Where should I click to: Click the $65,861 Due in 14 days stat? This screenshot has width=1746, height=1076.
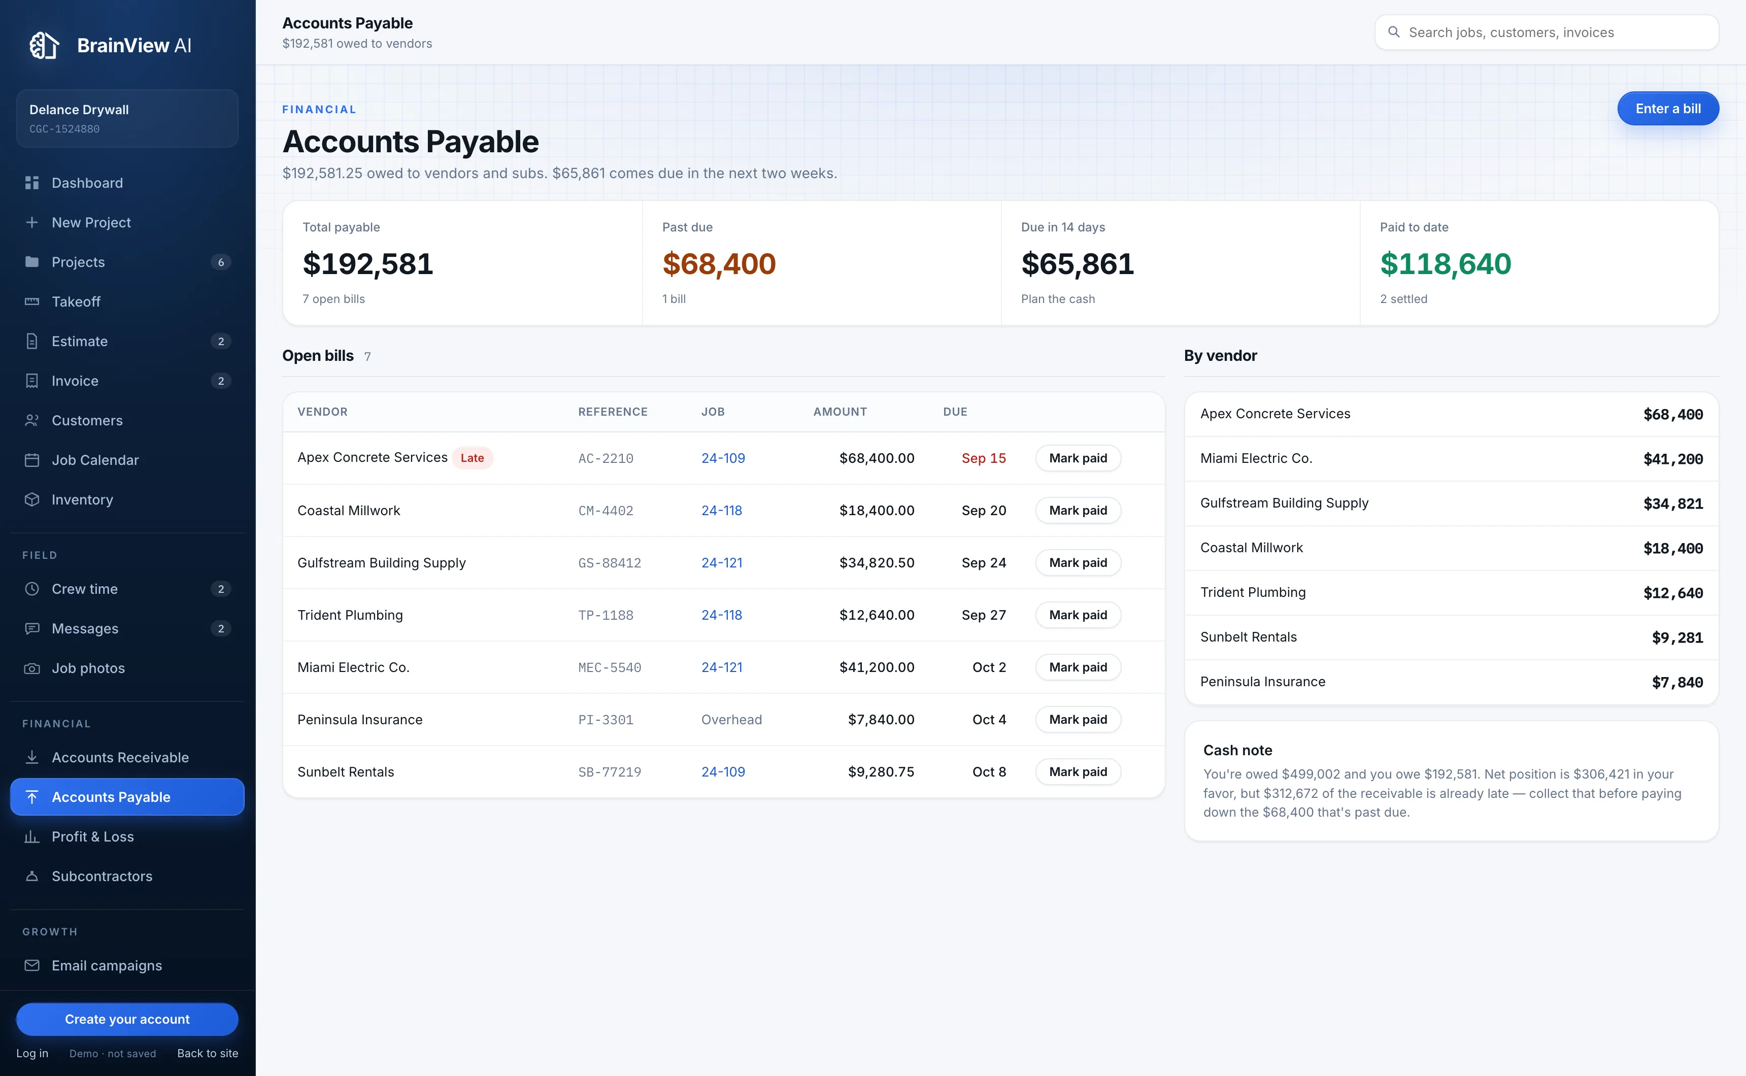click(x=1077, y=264)
